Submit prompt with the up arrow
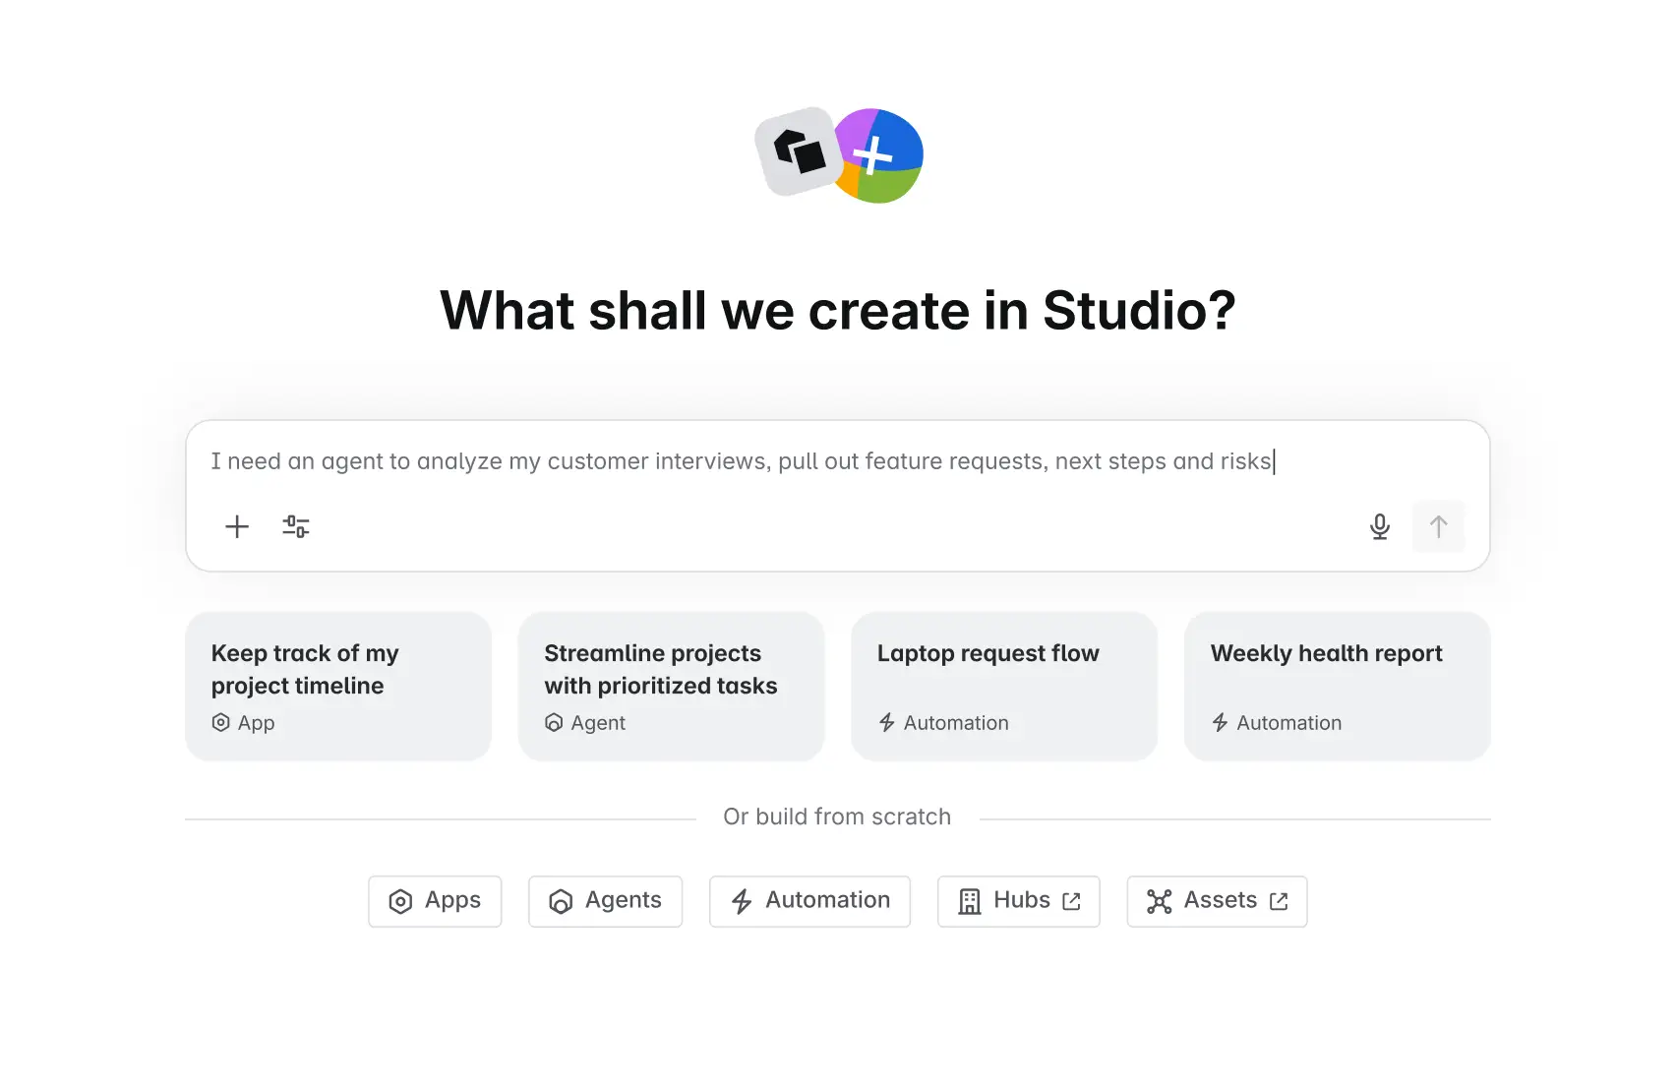The height and width of the screenshot is (1088, 1676). 1438,526
